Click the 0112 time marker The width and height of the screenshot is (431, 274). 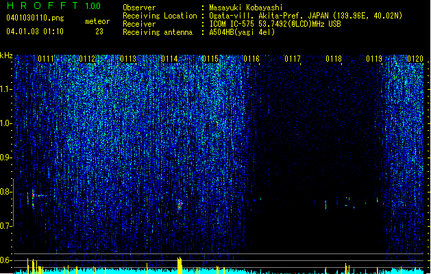point(87,59)
